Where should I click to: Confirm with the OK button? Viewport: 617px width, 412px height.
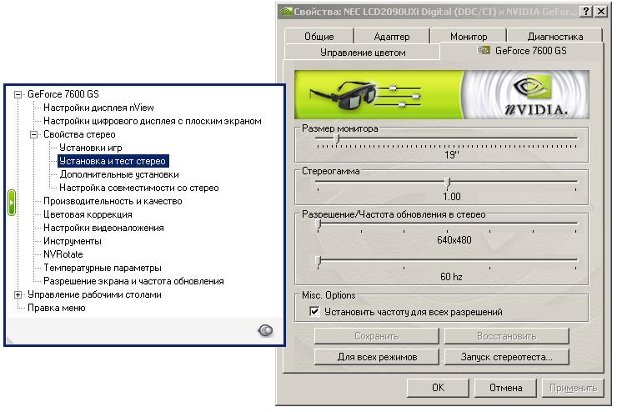tap(438, 388)
